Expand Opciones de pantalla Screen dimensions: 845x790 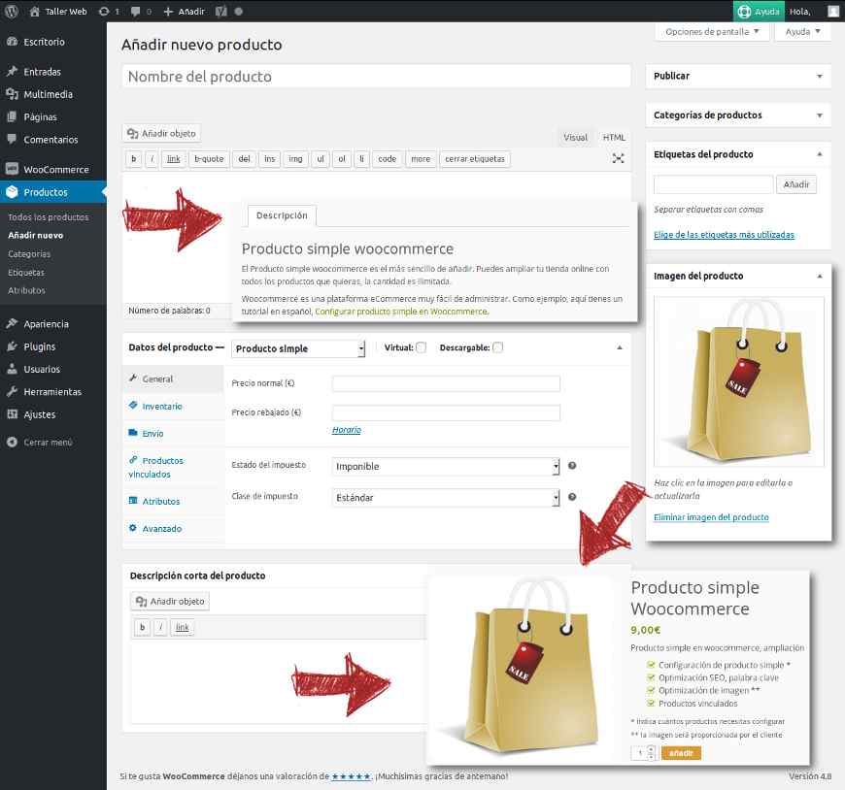[712, 32]
